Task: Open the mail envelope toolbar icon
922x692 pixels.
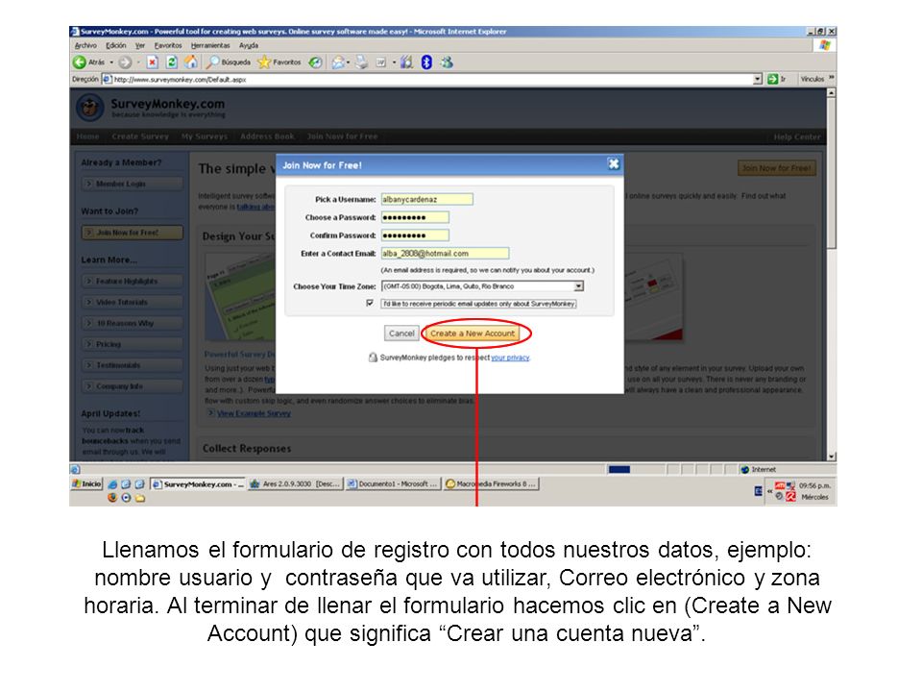Action: coord(337,62)
